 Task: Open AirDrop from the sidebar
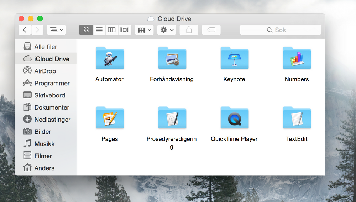(46, 71)
